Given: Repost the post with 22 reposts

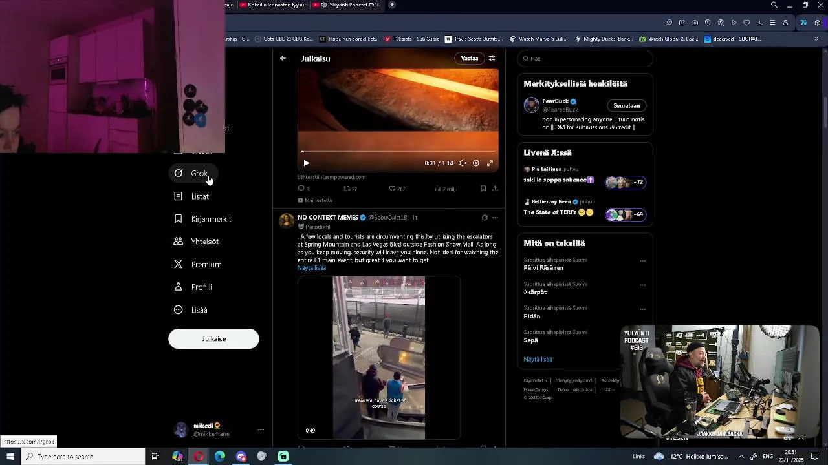Looking at the screenshot, I should pyautogui.click(x=350, y=189).
